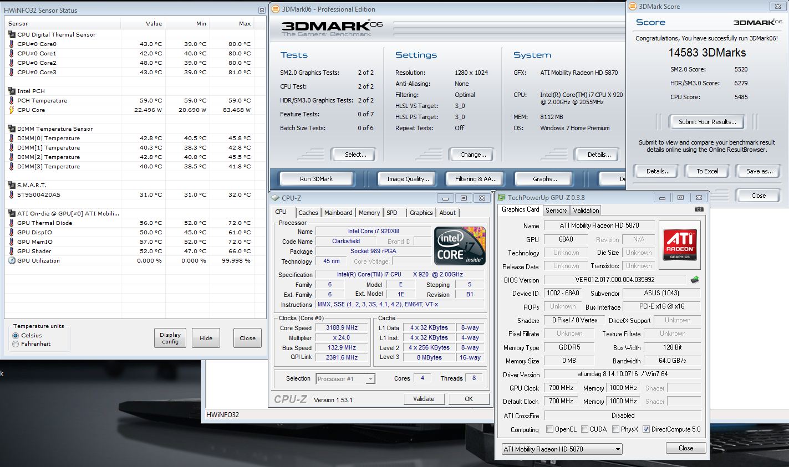Click the BIOS Version field in GPU-Z
789x467 pixels.
614,280
